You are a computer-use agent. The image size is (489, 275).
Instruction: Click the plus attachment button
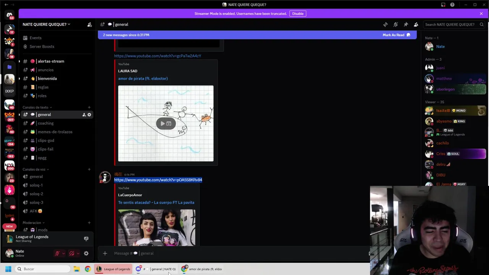105,253
